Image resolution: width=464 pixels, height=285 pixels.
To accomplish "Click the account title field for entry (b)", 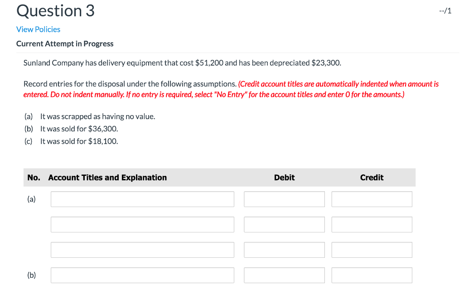I will pyautogui.click(x=142, y=275).
